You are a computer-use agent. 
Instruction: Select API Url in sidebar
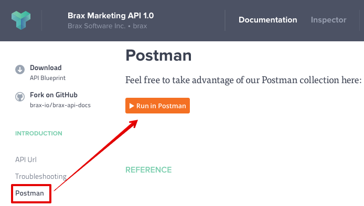[26, 159]
